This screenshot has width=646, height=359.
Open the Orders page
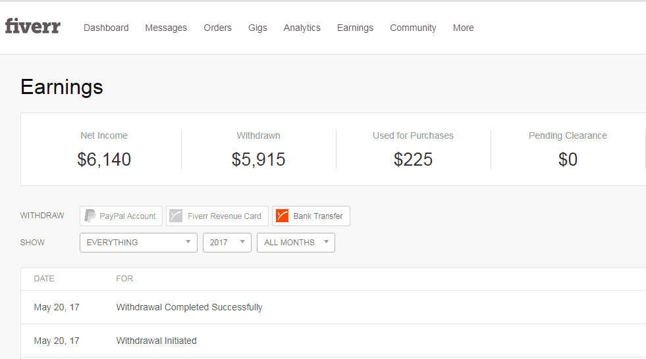pos(217,28)
